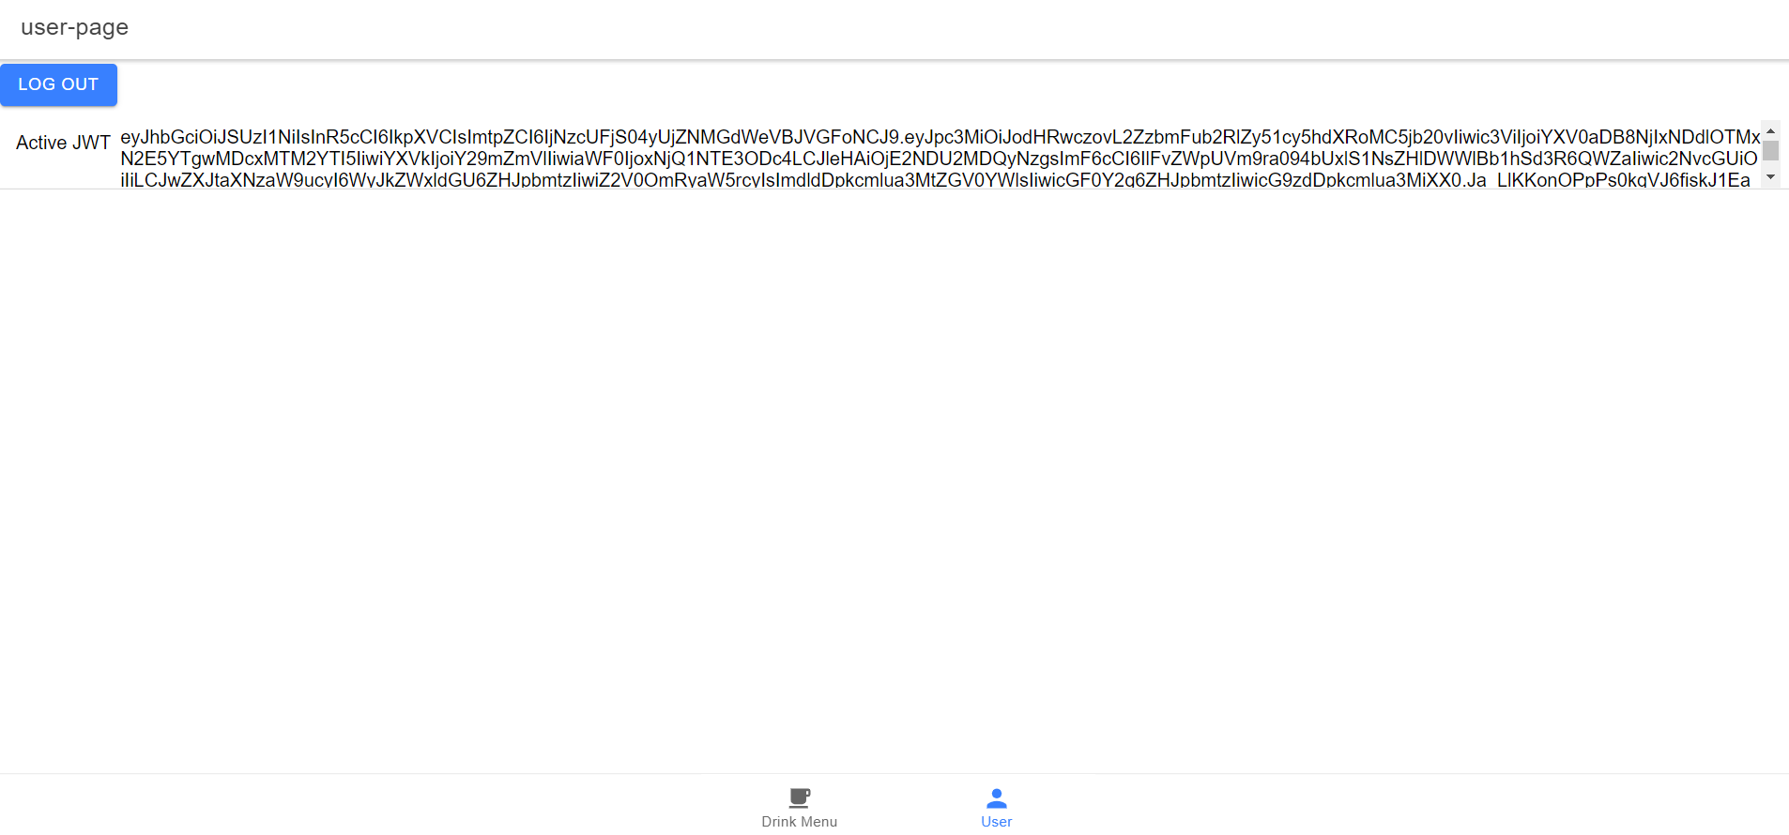Screen dimensions: 1789x835
Task: Switch to the Drink Menu tab label
Action: (800, 822)
